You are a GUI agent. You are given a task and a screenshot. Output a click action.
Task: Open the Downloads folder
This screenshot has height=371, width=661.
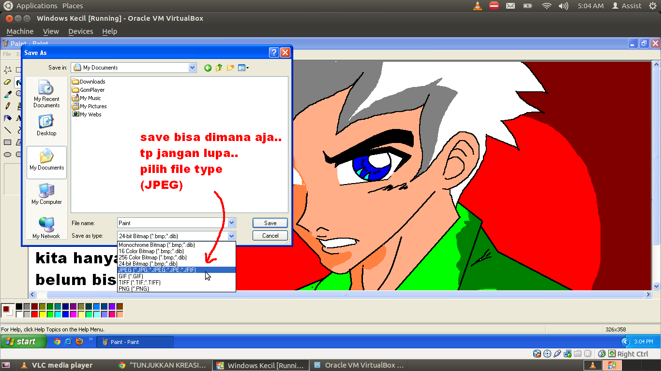[x=89, y=82]
